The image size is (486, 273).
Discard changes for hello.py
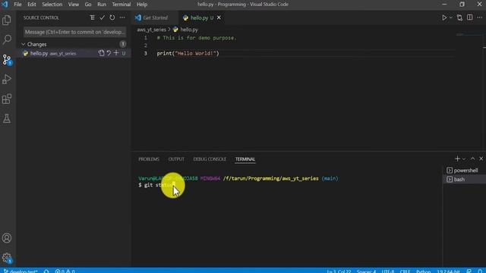click(109, 53)
